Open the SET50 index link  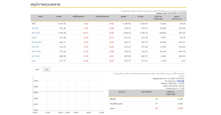click(35, 28)
